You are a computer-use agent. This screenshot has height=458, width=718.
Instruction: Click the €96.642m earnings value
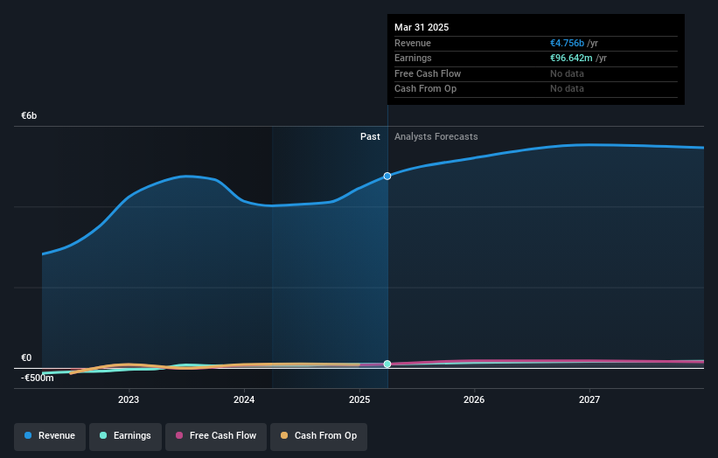(571, 58)
